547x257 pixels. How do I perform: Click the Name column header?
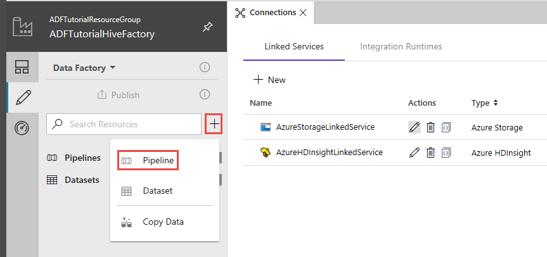click(261, 103)
